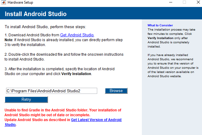The width and height of the screenshot is (202, 135).
Task: Click the Retry button
Action: pyautogui.click(x=26, y=100)
